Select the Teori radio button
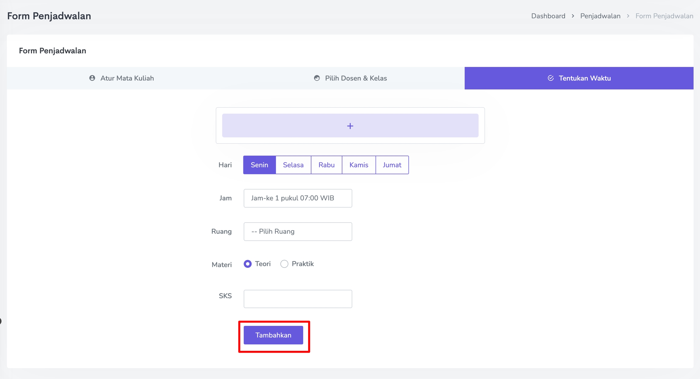This screenshot has height=379, width=700. click(248, 264)
